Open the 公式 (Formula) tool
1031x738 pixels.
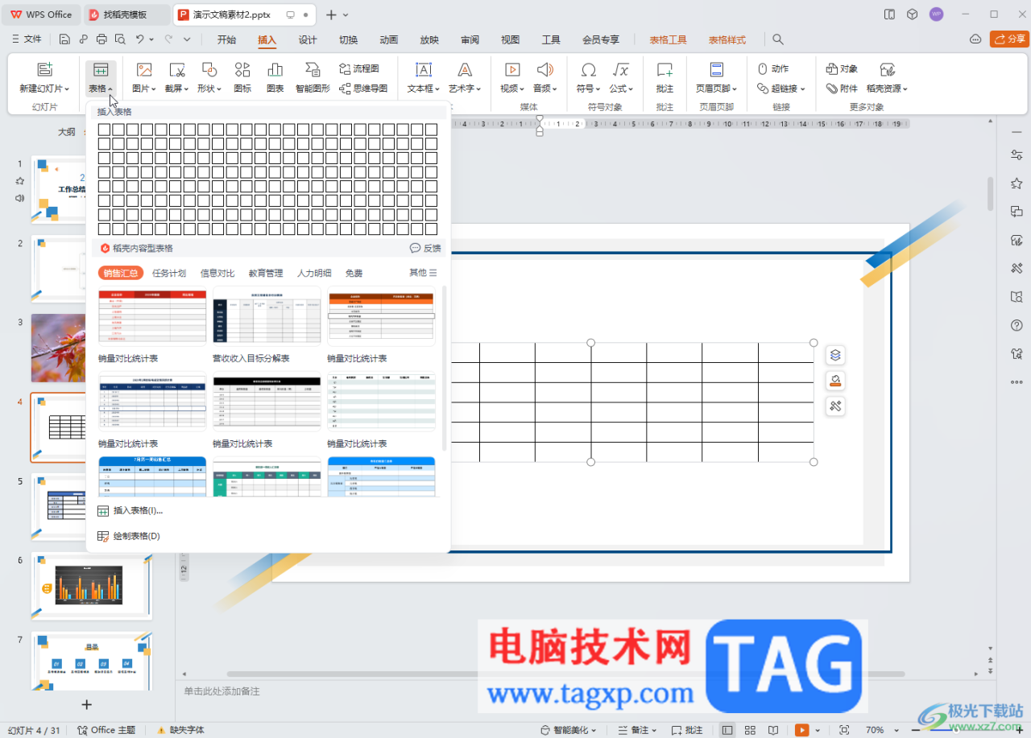pos(621,78)
